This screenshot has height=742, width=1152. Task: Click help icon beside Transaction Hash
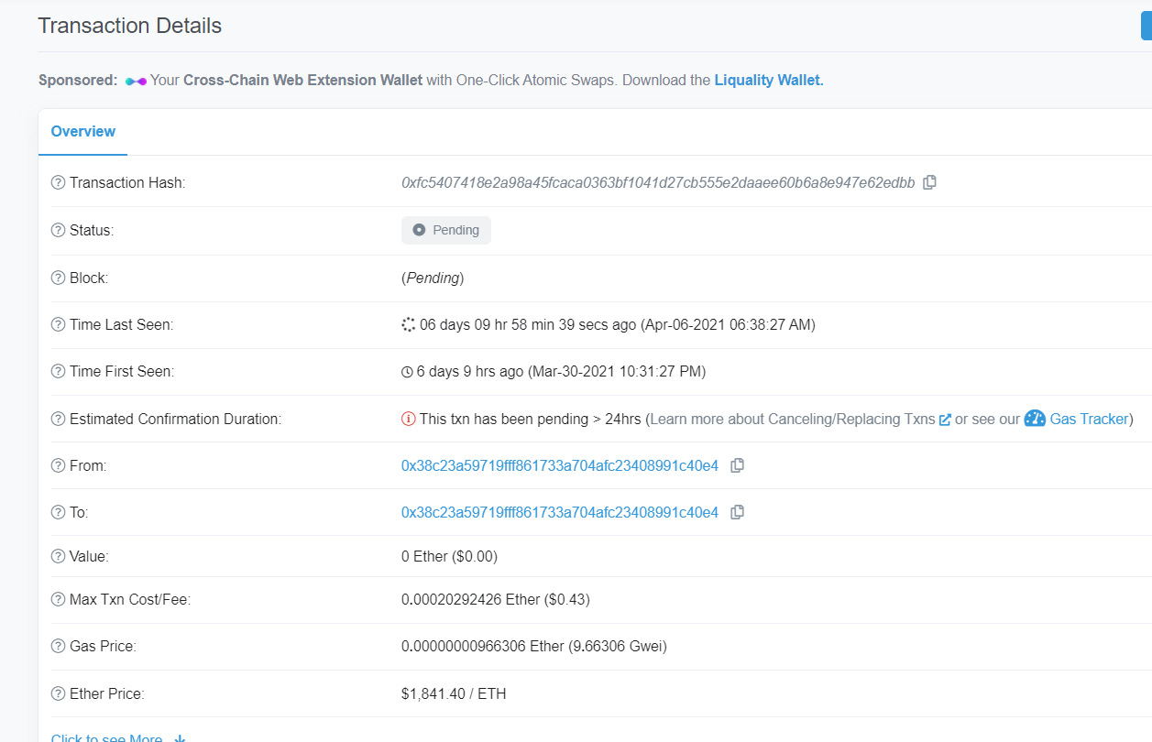click(59, 183)
